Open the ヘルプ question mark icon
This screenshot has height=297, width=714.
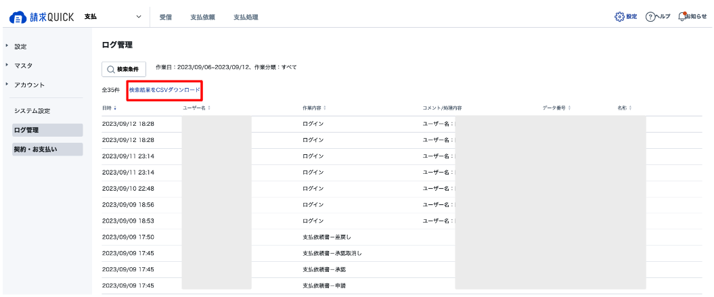click(658, 17)
